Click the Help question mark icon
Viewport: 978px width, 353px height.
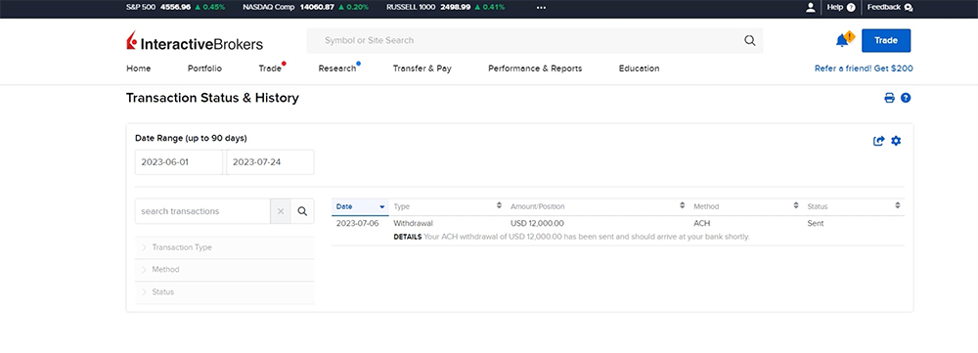851,8
